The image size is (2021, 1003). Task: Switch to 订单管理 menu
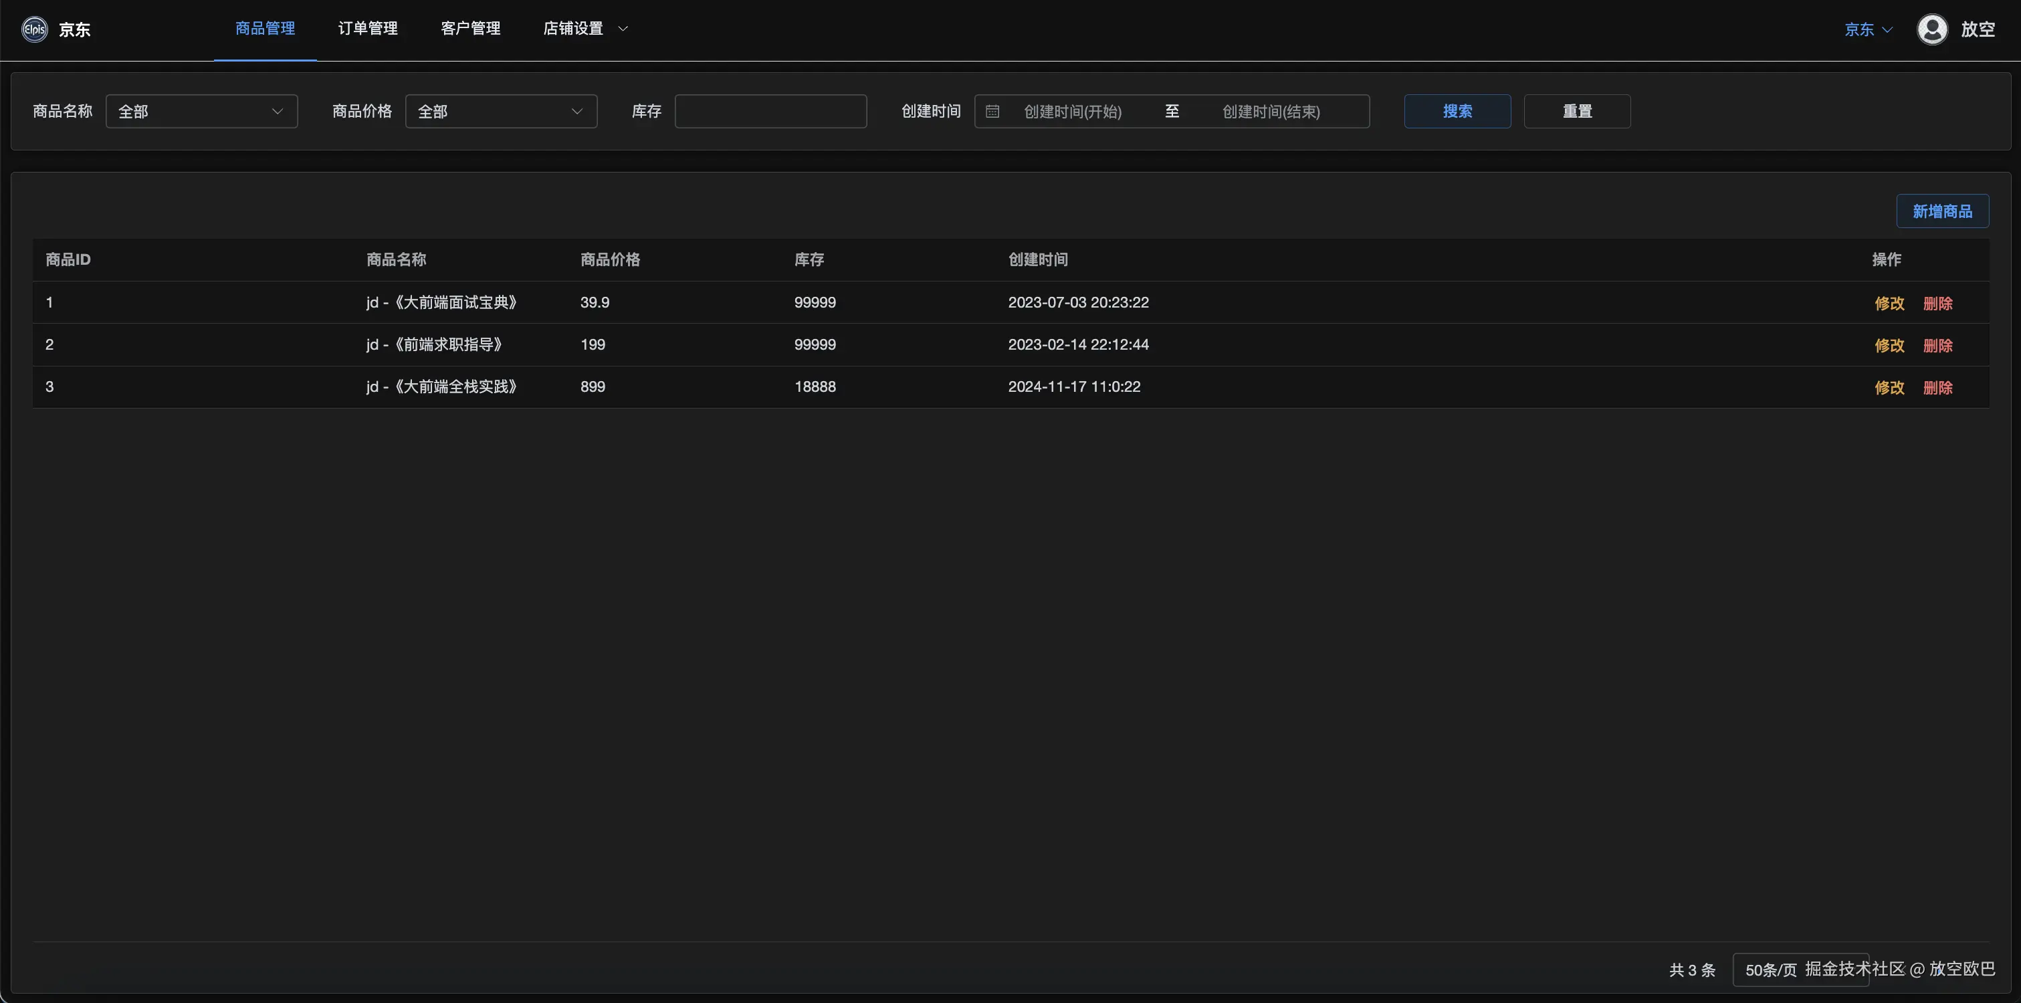coord(367,29)
